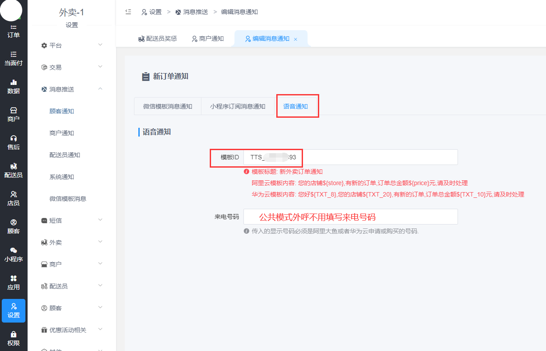Open the 配送员 section in dark sidebar
Screen dimensions: 546x351
click(14, 171)
